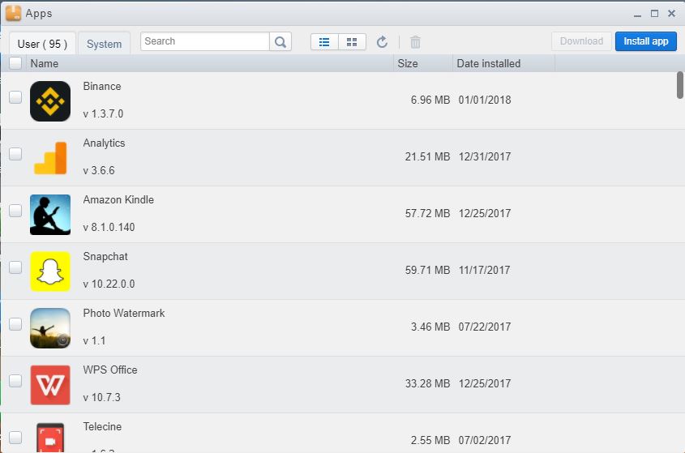Click version text v 10.22.0.0
This screenshot has width=685, height=453.
click(x=109, y=284)
